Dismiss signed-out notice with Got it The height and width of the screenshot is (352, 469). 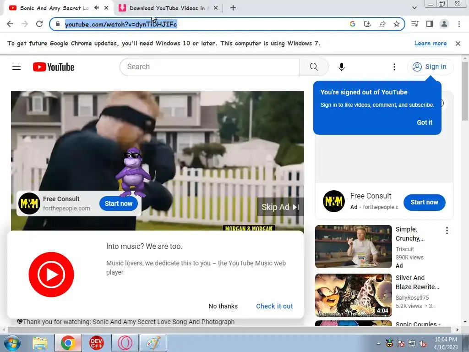pyautogui.click(x=425, y=122)
